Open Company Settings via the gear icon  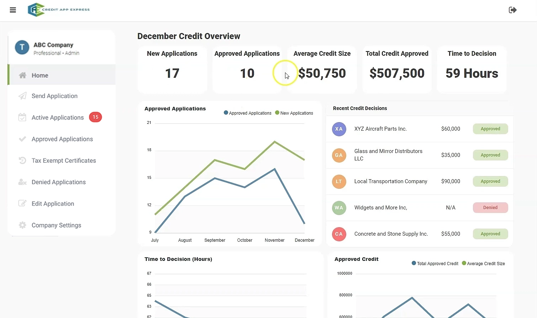[22, 225]
